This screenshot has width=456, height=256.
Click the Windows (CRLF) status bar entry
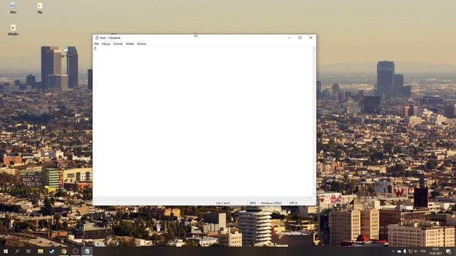click(x=271, y=203)
